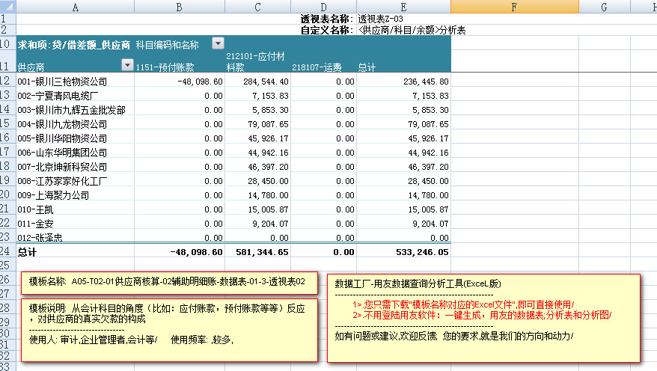Click row 12 header number
This screenshot has height=371, width=657.
pos(7,81)
